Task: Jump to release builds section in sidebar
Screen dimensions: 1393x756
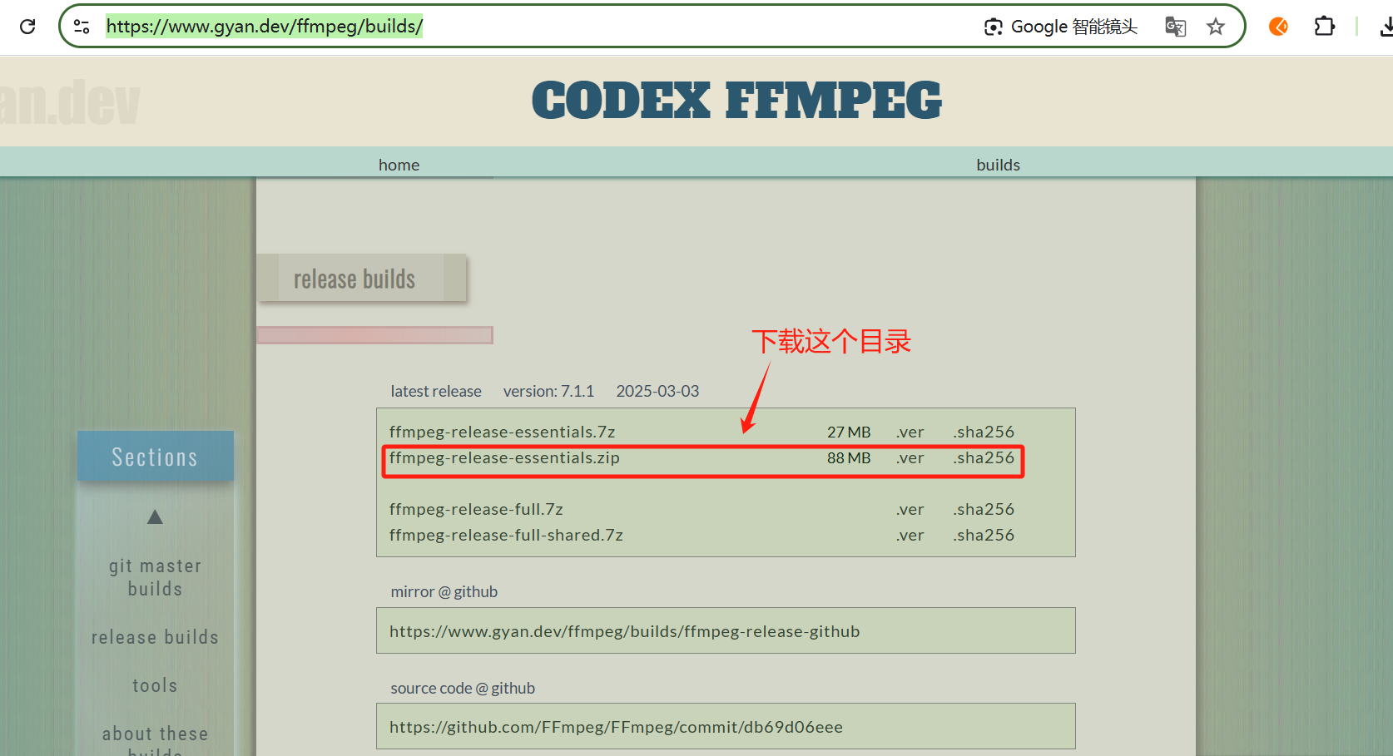Action: click(x=155, y=637)
